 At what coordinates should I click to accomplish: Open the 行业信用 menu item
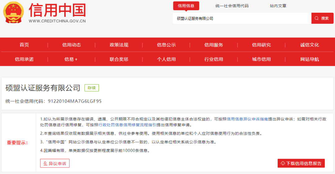click(x=214, y=59)
